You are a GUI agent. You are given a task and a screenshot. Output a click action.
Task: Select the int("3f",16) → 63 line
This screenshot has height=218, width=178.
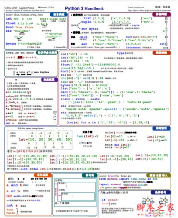[x=77, y=58]
